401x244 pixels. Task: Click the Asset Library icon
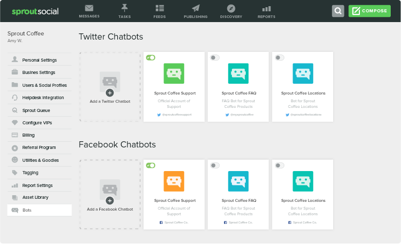(x=15, y=197)
